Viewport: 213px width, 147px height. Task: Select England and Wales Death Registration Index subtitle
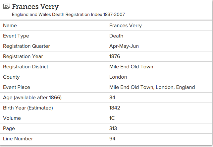point(68,14)
